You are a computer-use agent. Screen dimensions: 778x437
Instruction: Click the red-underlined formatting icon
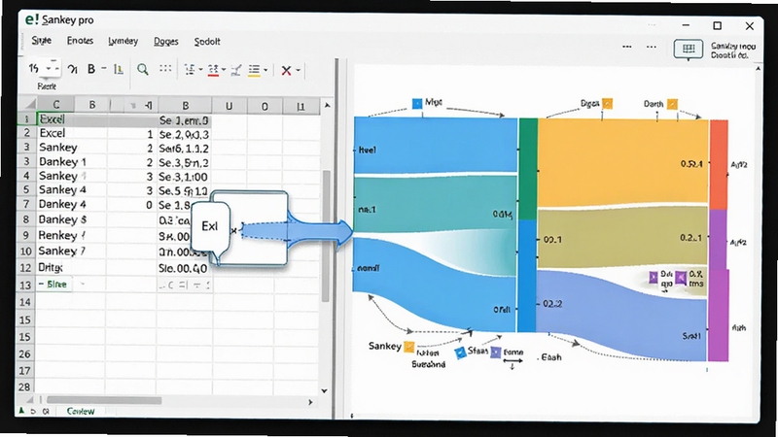(x=213, y=70)
